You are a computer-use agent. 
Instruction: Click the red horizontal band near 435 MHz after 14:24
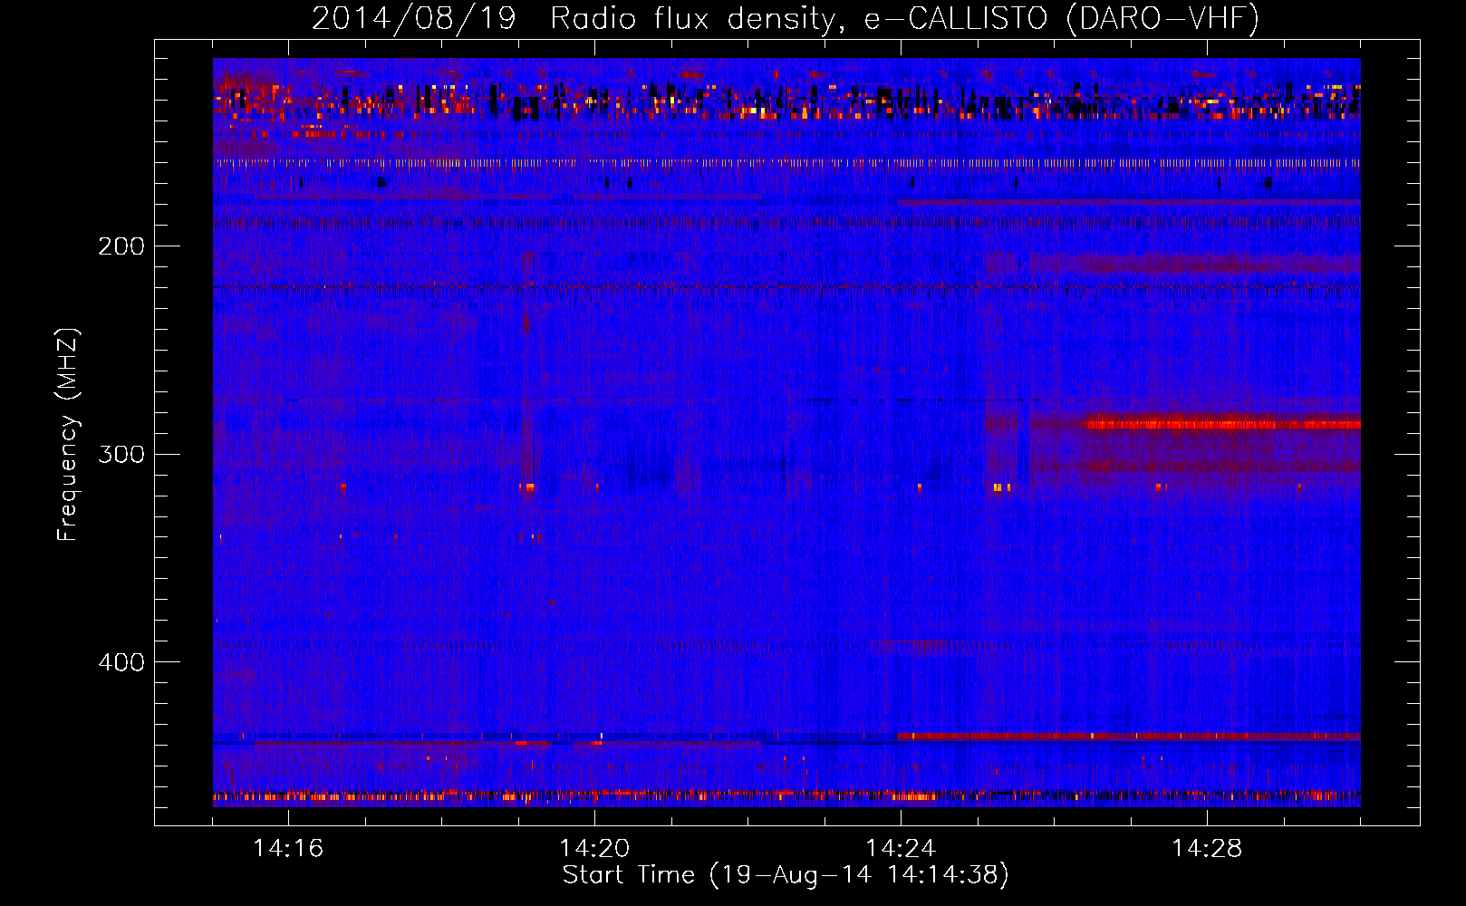point(1129,737)
